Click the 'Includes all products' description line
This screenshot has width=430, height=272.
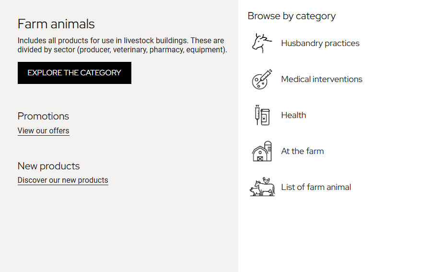(x=121, y=41)
